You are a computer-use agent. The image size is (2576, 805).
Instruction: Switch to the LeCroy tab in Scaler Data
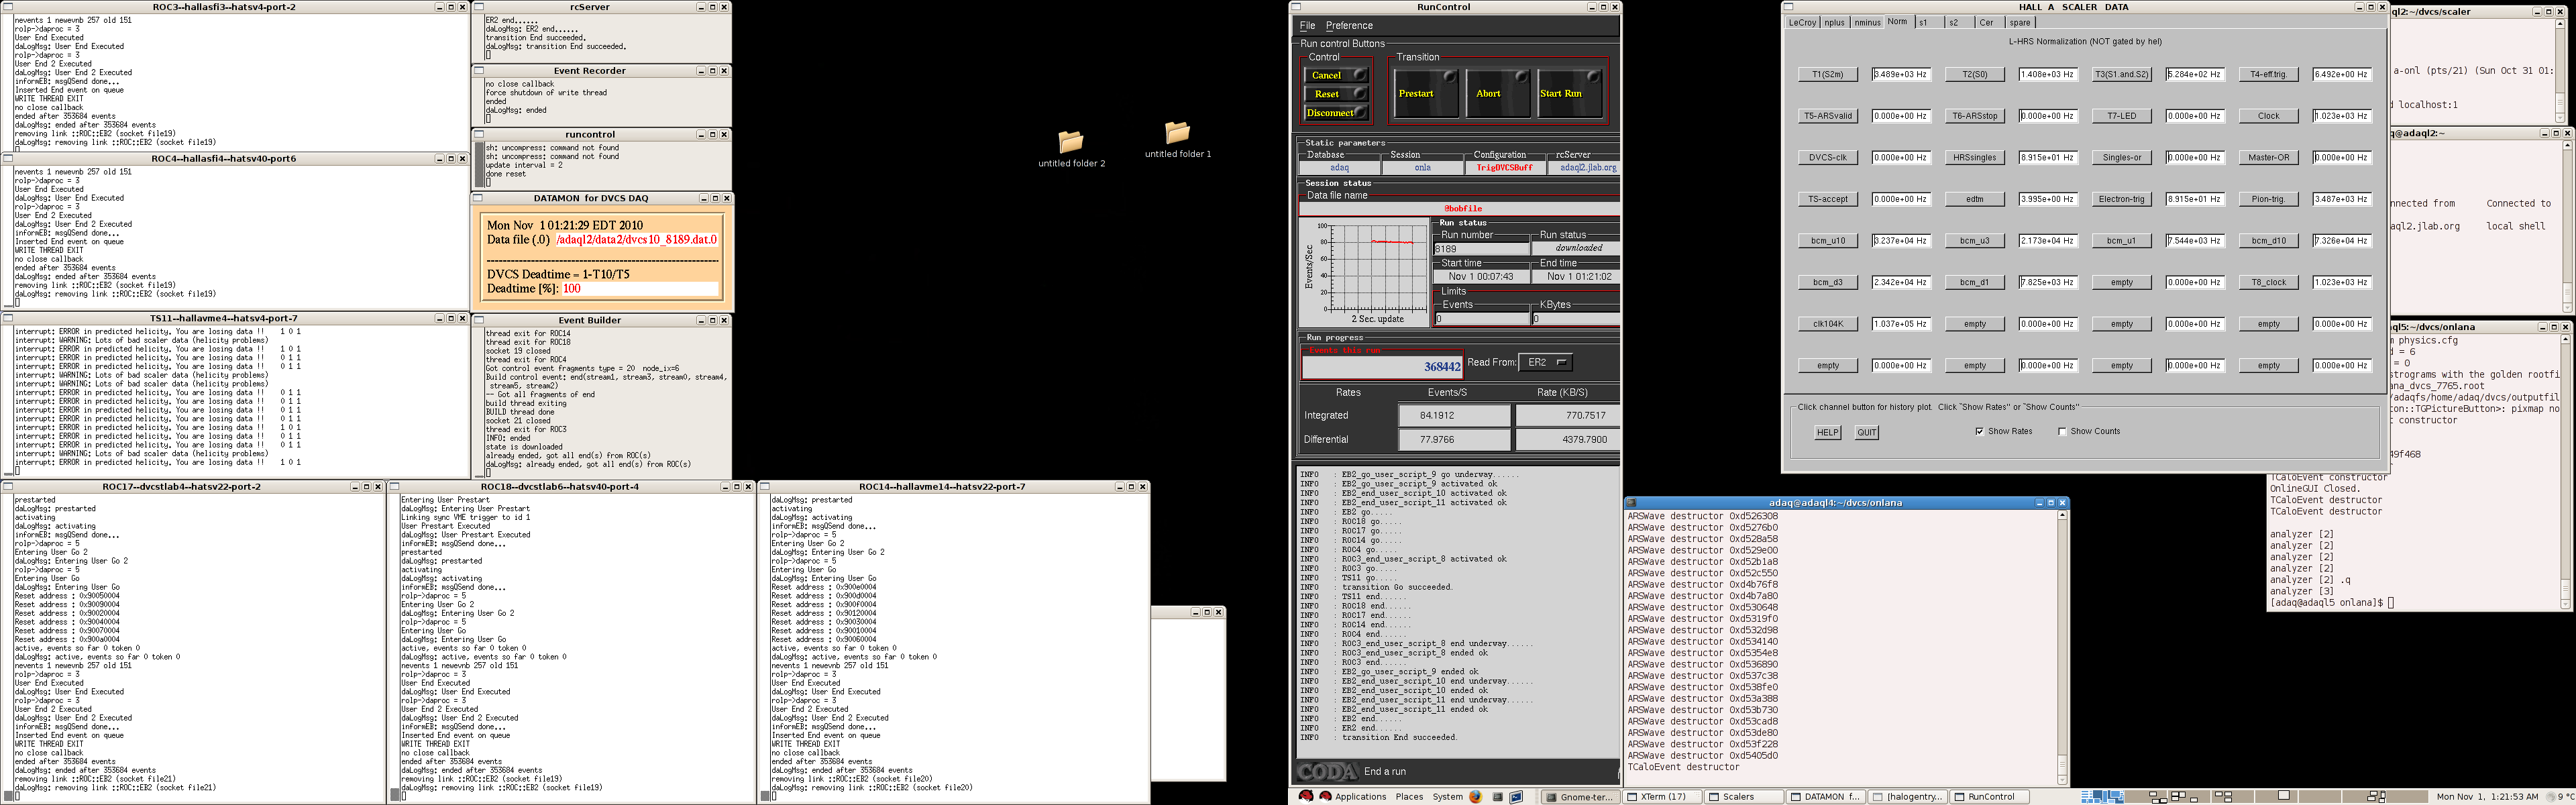click(1802, 22)
